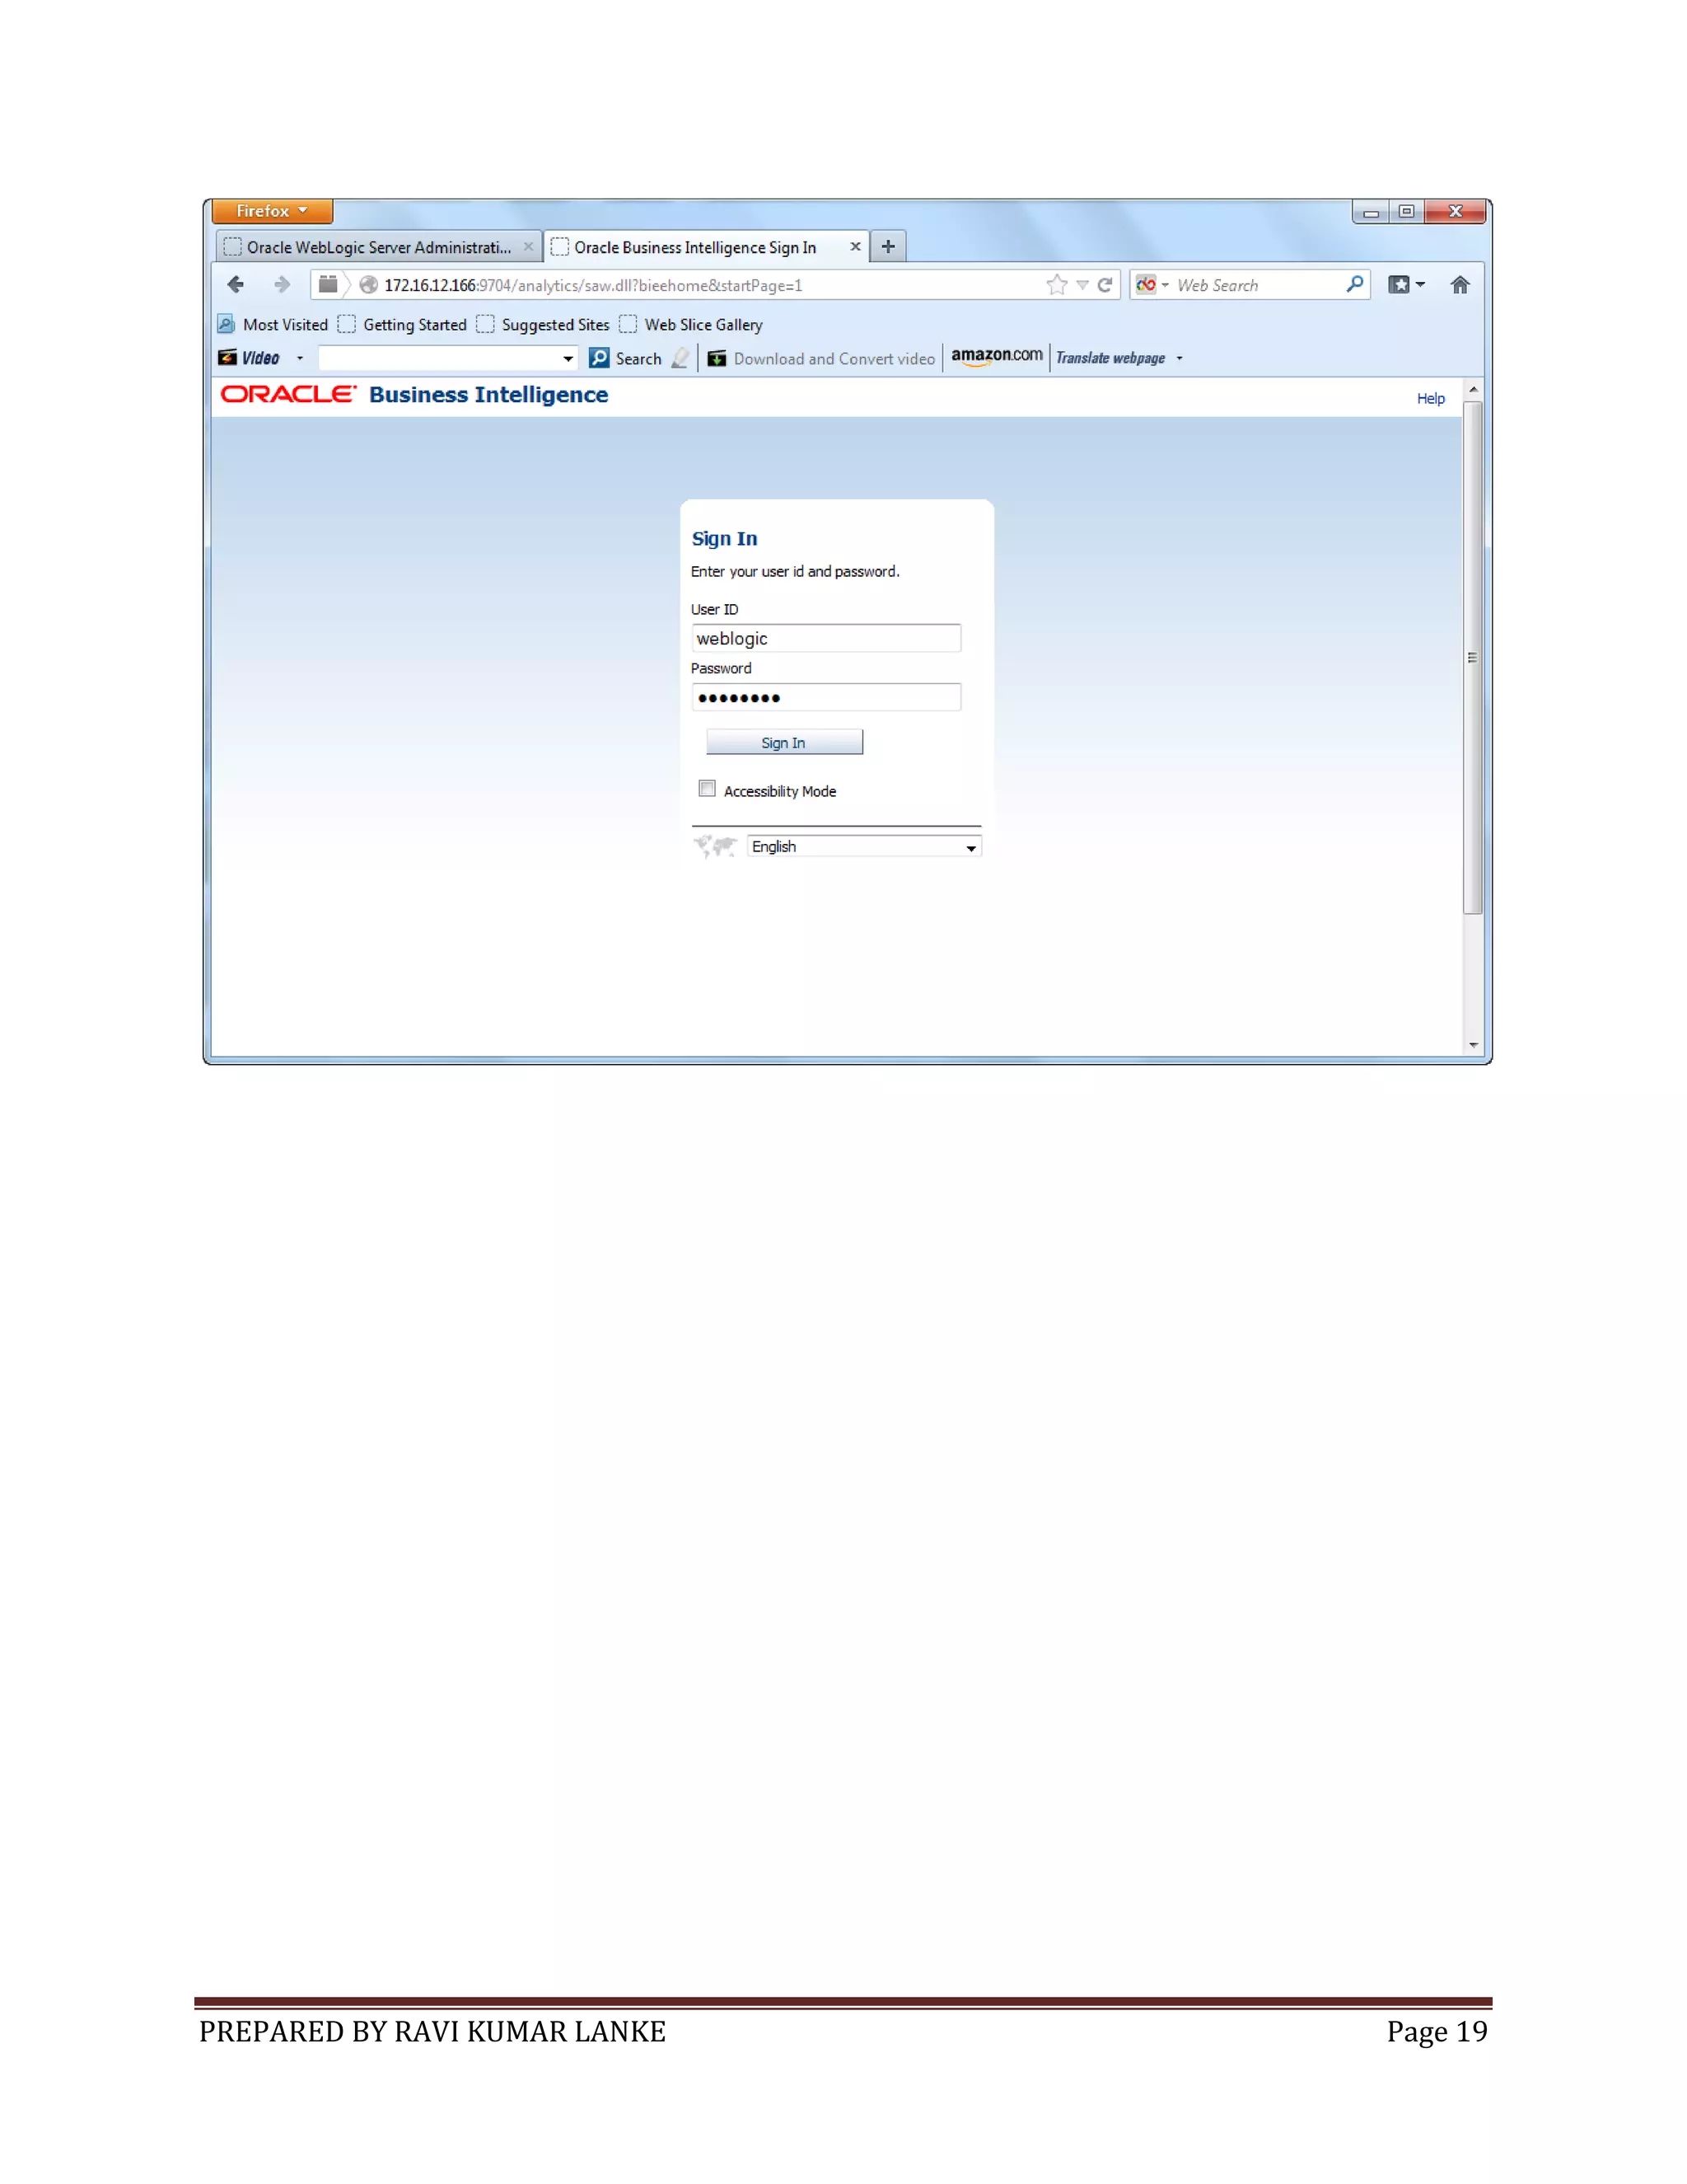The height and width of the screenshot is (2184, 1687).
Task: Open the toolbar search box dropdown
Action: tap(568, 358)
